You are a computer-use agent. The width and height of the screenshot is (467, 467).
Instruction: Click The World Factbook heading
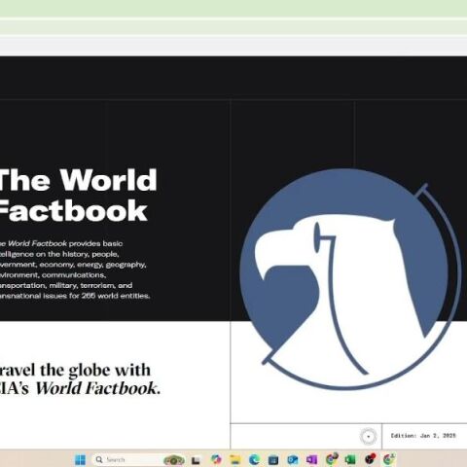(78, 196)
